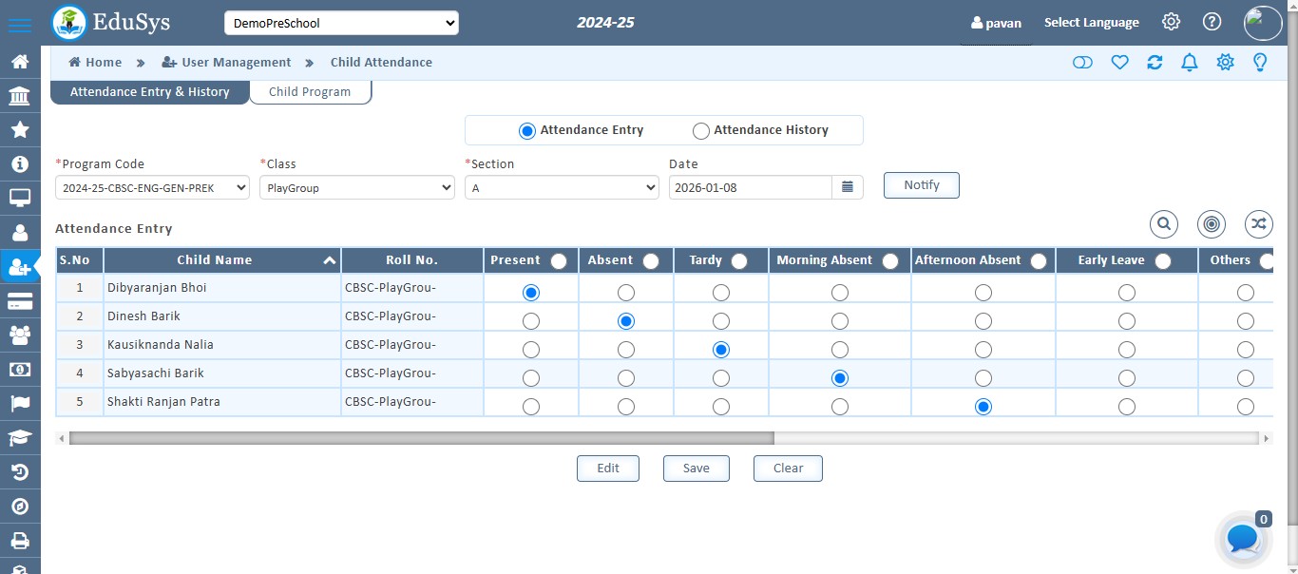Mark Dinesh Barik as Present
Viewport: 1298px width, 574px height.
pos(530,320)
